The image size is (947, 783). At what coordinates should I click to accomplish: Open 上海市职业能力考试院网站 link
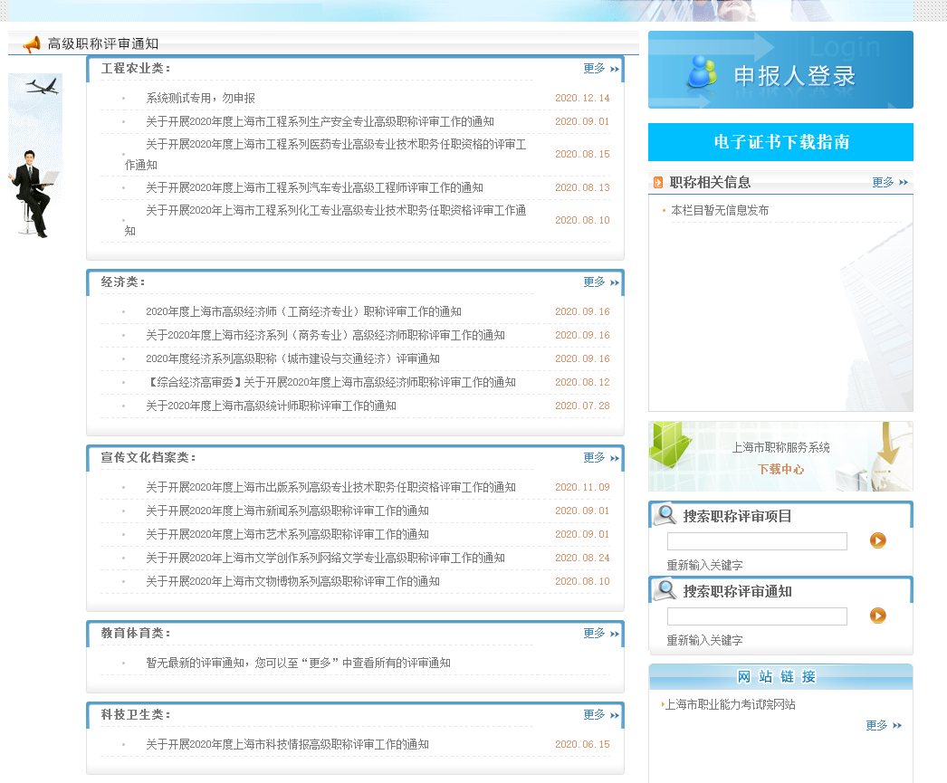tap(730, 704)
